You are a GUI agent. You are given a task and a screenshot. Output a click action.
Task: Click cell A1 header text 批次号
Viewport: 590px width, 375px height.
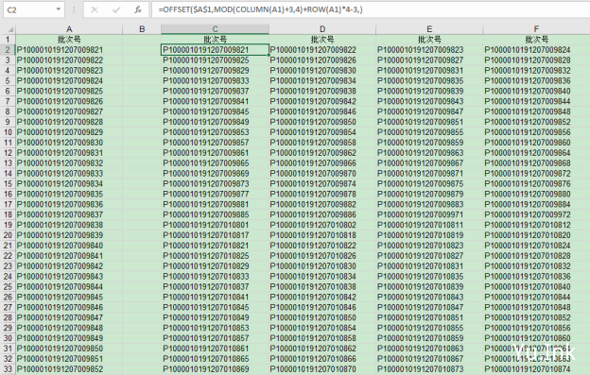tap(69, 40)
